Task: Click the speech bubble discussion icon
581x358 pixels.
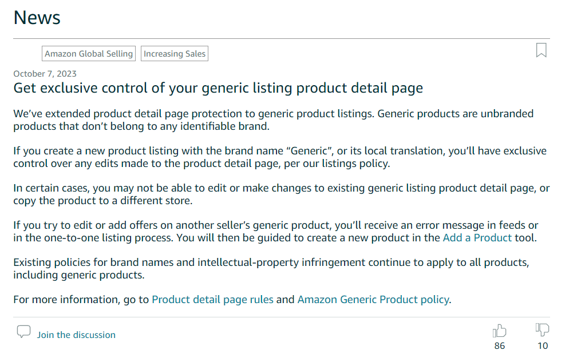Action: pyautogui.click(x=23, y=332)
